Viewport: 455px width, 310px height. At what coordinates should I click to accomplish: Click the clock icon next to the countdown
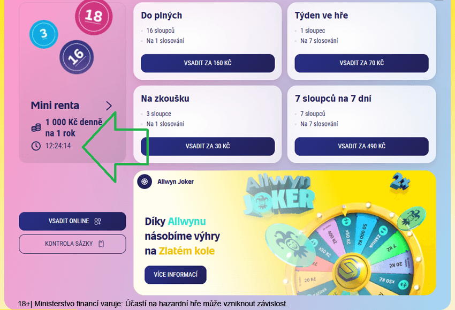pyautogui.click(x=35, y=145)
